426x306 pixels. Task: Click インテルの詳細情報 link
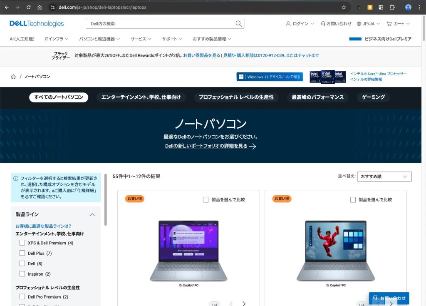(x=366, y=80)
